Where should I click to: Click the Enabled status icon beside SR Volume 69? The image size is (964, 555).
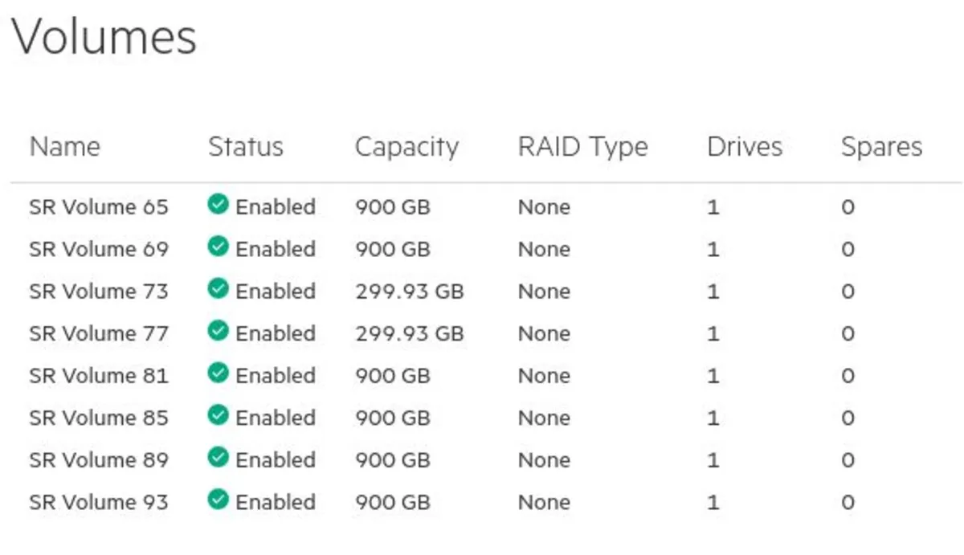tap(217, 249)
